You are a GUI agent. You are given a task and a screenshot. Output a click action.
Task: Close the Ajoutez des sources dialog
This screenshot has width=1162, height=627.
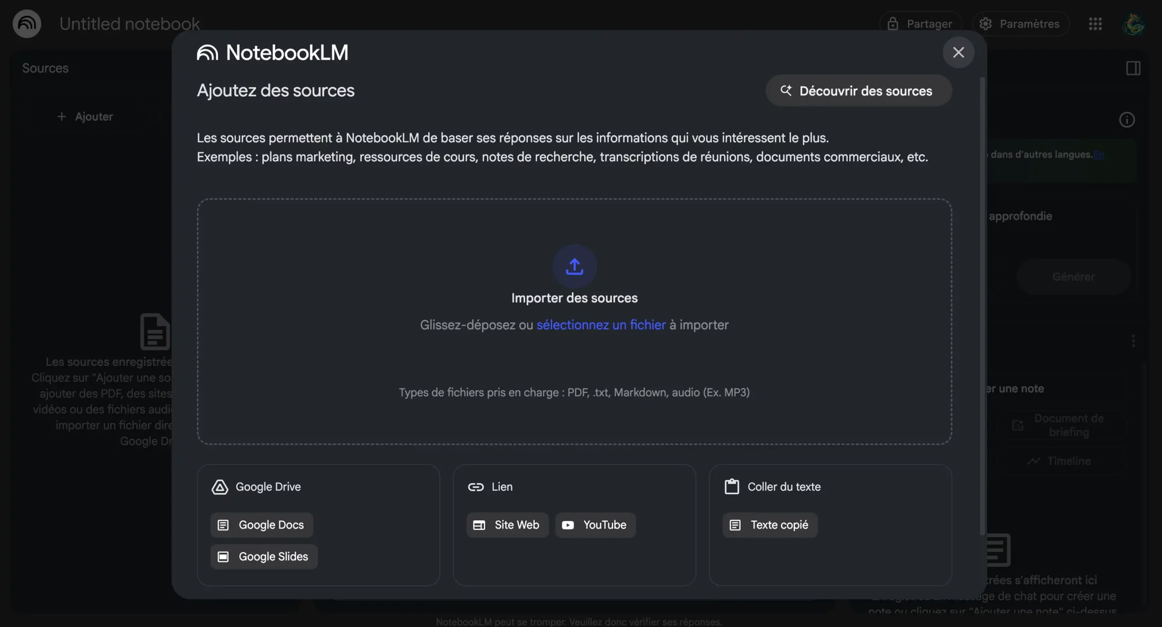[x=958, y=52]
